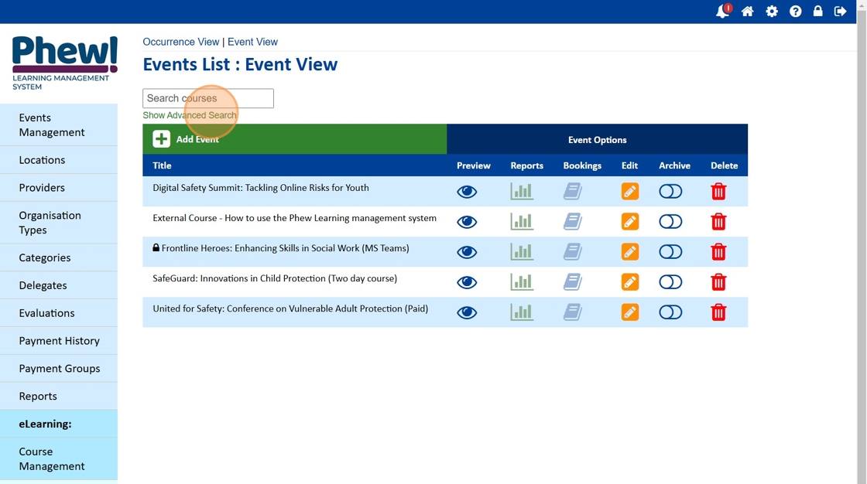Preview Digital Safety Summit event

tap(467, 192)
